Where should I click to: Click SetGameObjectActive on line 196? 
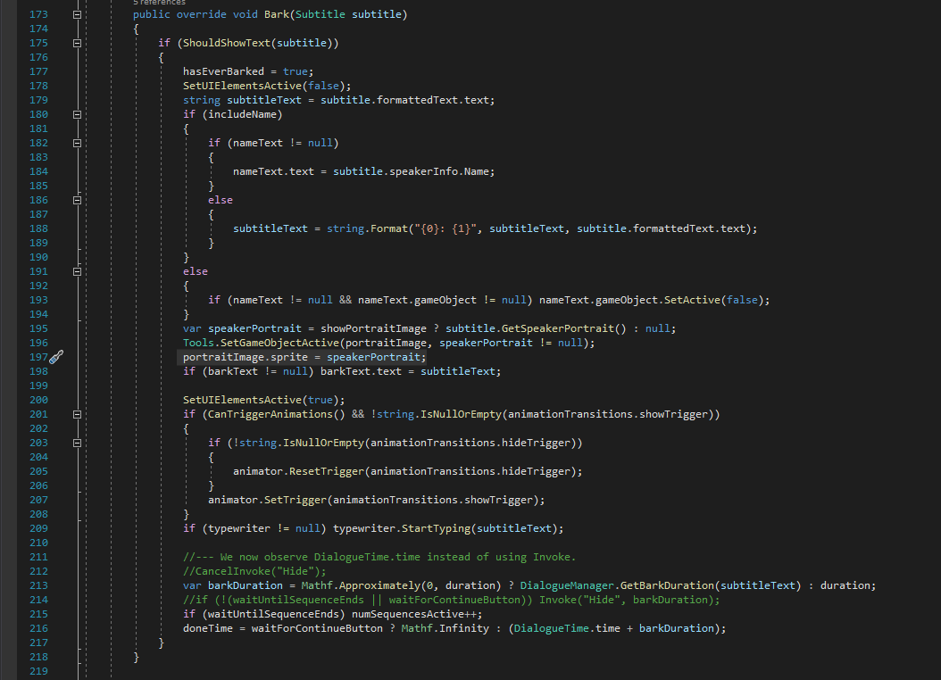(x=279, y=343)
